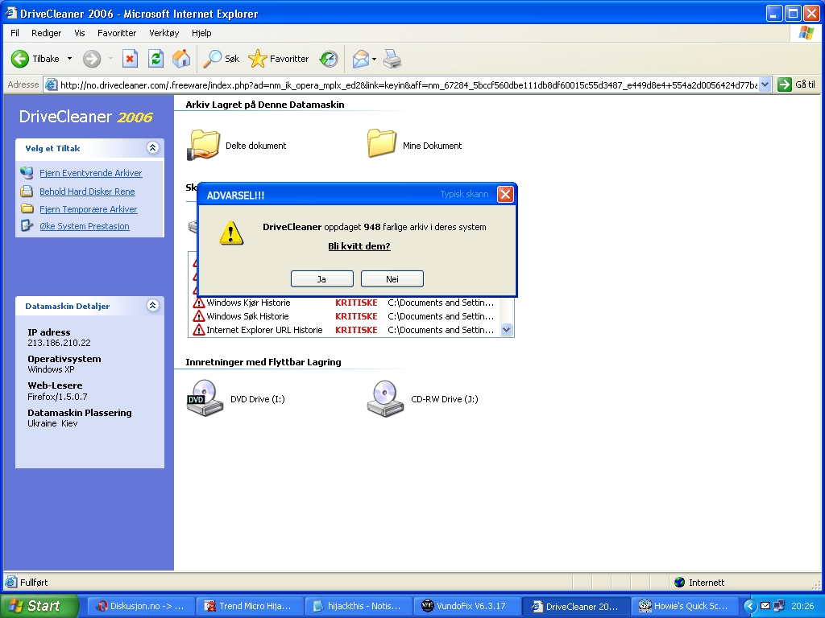Click Ja in the ADVARSEL dialog
Viewport: 825px width, 618px height.
tap(322, 279)
